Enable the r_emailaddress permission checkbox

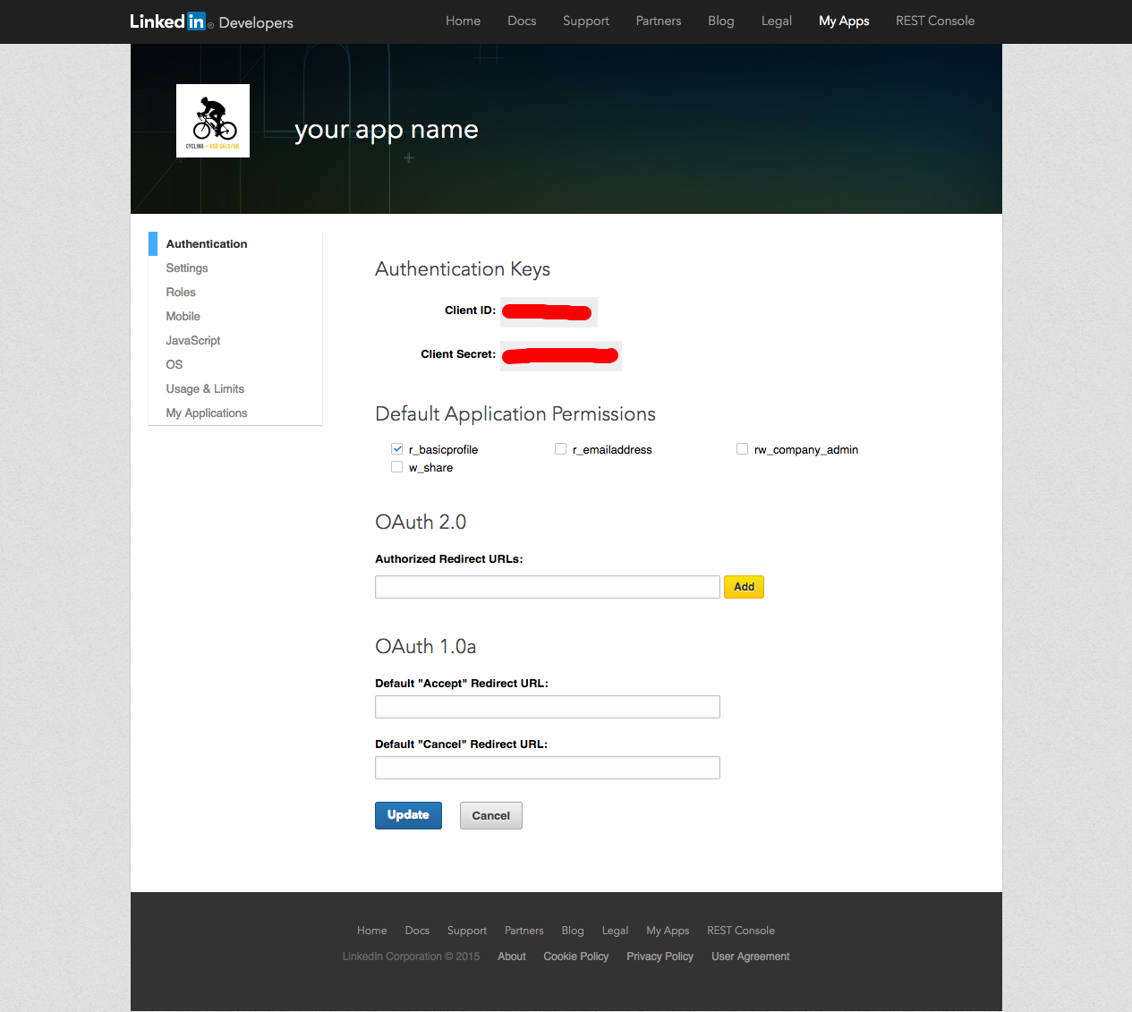561,449
